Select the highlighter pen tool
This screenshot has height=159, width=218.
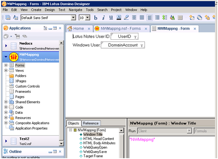coord(126,18)
